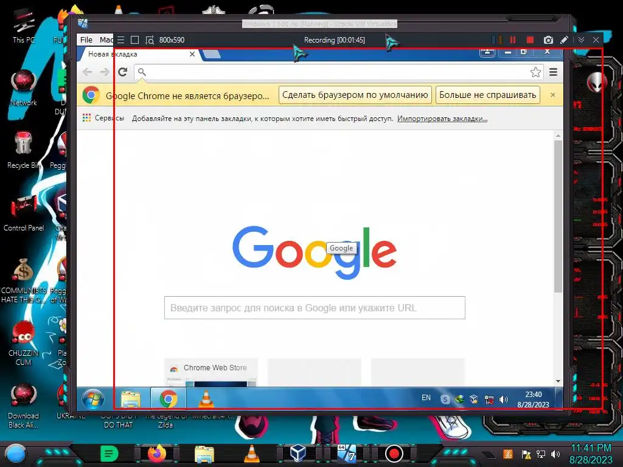Screen dimensions: 623x467
Task: Switch the EN input language indicator
Action: pos(426,398)
